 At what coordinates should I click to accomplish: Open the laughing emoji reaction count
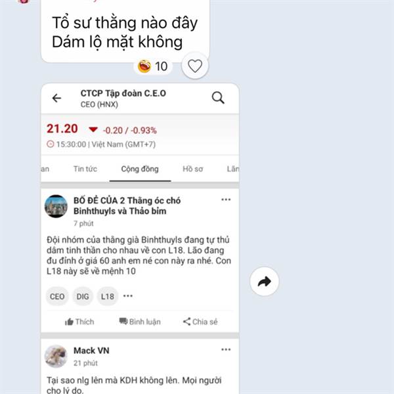153,66
